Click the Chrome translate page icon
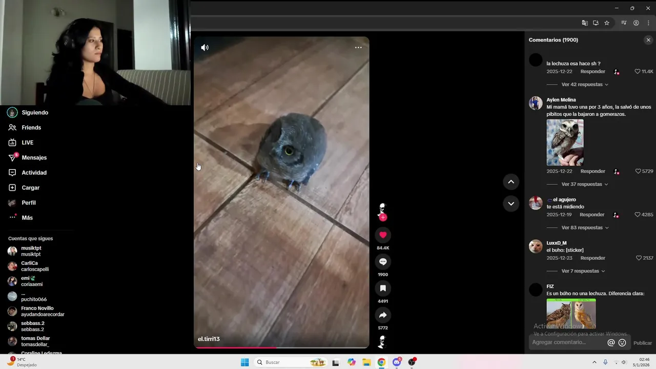The width and height of the screenshot is (656, 369). coord(585,23)
